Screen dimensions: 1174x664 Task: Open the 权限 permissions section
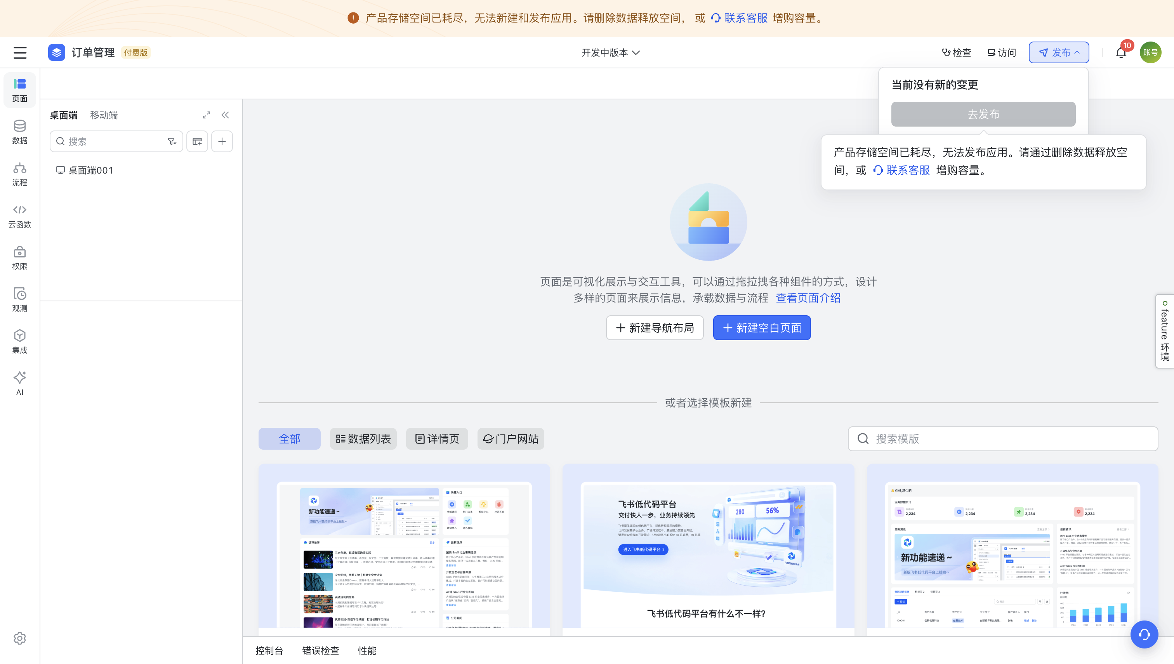point(19,258)
